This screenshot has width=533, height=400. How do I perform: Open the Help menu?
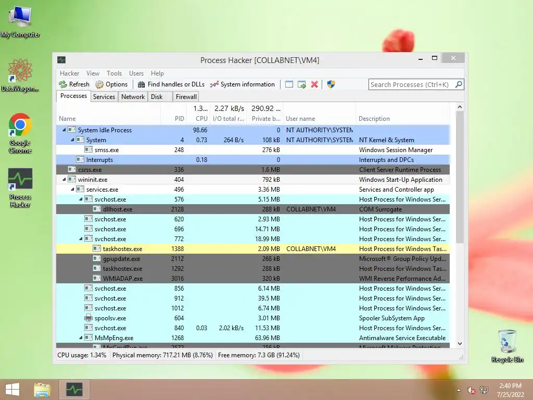click(x=157, y=73)
